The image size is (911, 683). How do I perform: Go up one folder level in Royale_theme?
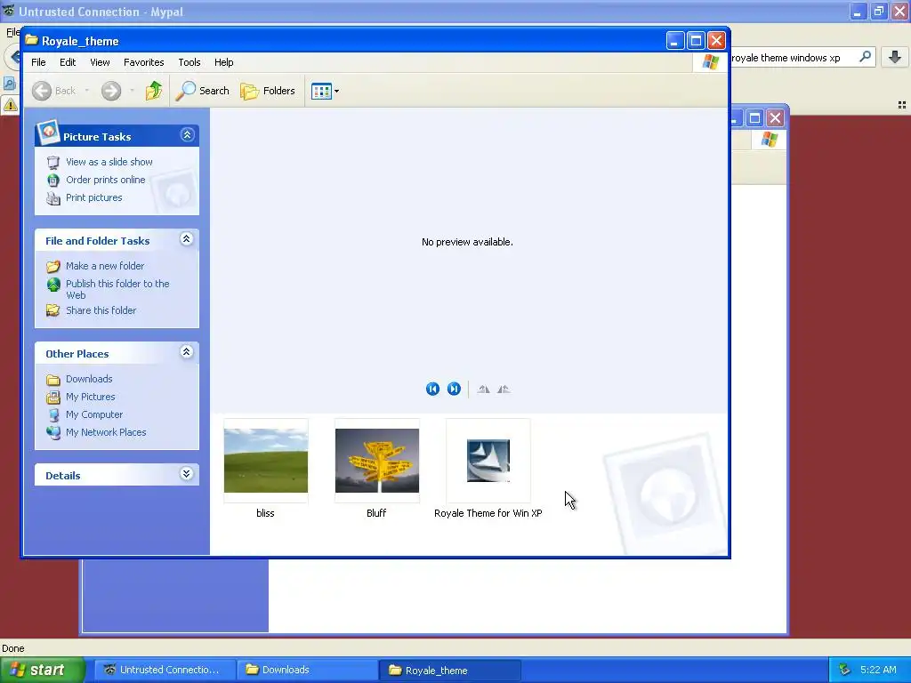pos(154,91)
